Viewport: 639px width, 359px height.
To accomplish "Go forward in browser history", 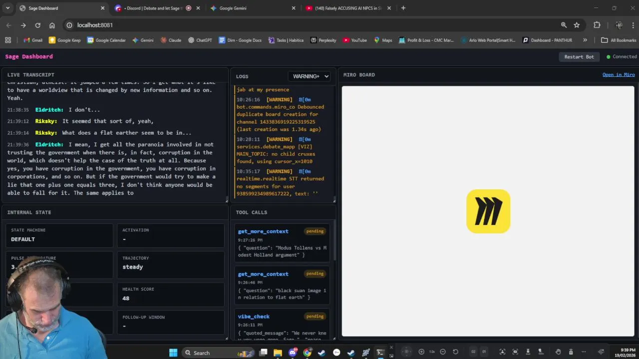I will pyautogui.click(x=23, y=25).
